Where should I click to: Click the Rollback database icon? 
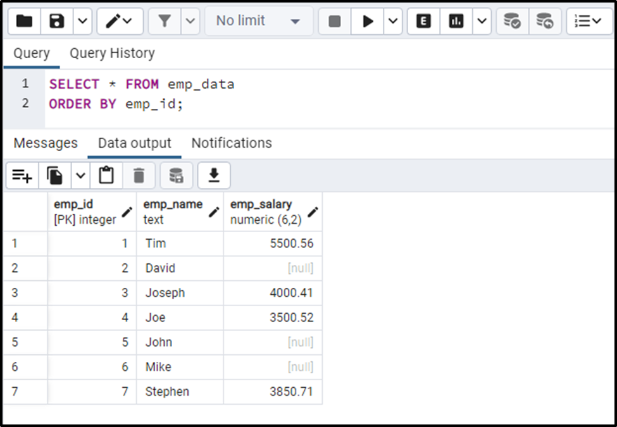point(545,21)
